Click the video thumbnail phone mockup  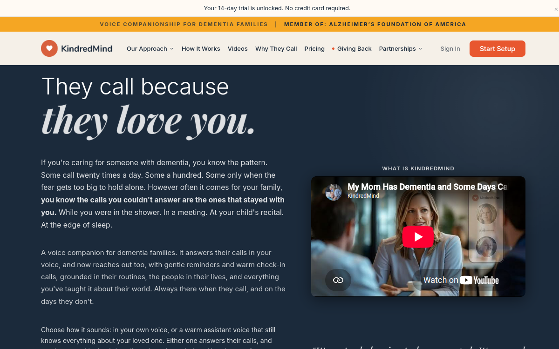486,226
